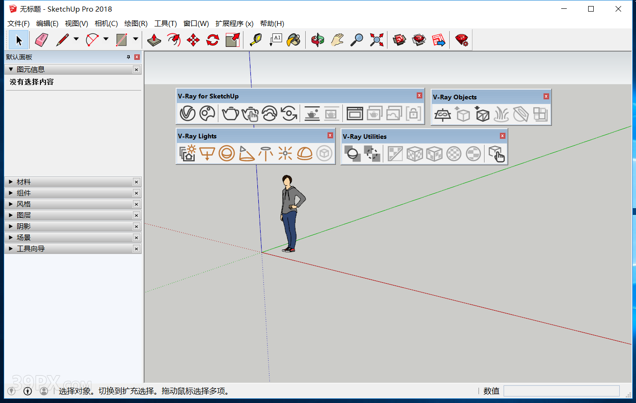Activate the Arc drawing tool
The height and width of the screenshot is (403, 636).
[92, 40]
